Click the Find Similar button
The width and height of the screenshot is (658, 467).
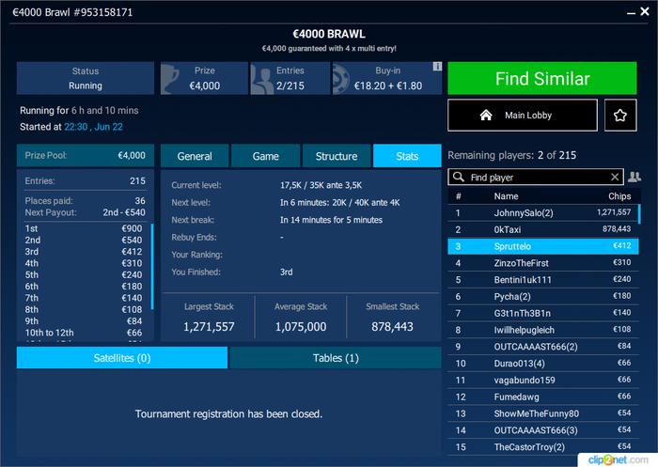542,79
